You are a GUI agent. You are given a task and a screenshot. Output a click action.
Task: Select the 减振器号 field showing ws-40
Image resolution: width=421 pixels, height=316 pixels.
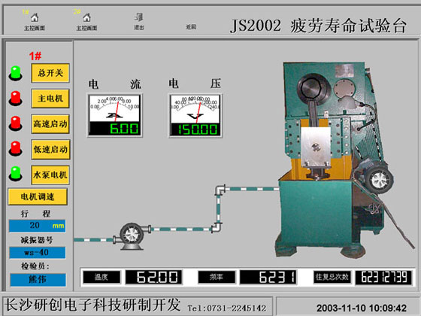(38, 253)
